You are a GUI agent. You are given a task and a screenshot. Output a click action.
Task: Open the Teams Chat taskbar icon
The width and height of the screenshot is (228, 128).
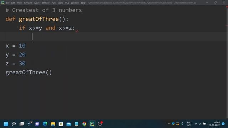click(x=37, y=124)
